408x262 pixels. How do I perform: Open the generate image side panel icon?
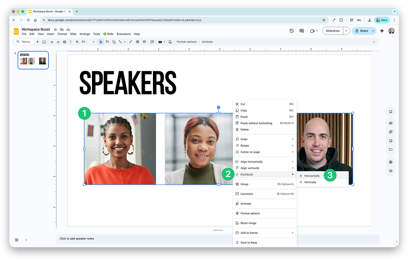[391, 112]
